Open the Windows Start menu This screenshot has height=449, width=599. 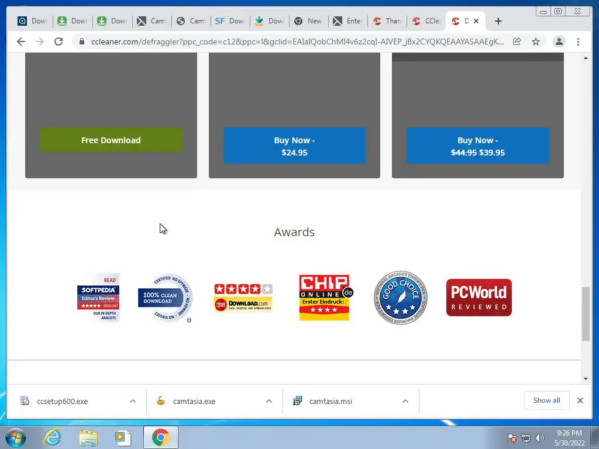(x=16, y=437)
